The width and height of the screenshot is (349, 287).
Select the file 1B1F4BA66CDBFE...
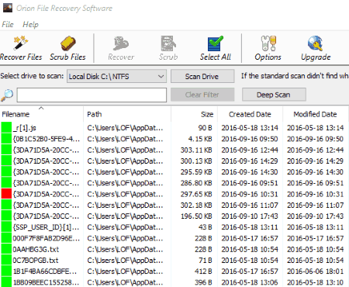45,271
